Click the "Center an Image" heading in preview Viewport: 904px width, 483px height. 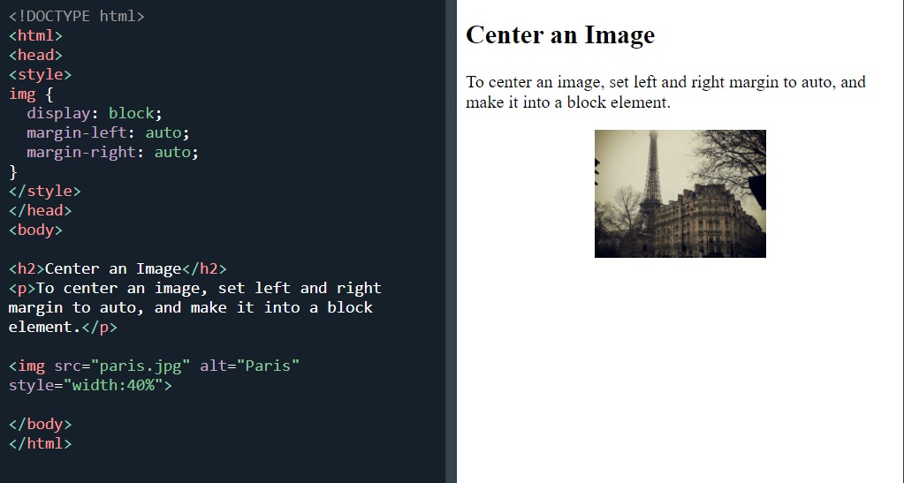click(560, 35)
